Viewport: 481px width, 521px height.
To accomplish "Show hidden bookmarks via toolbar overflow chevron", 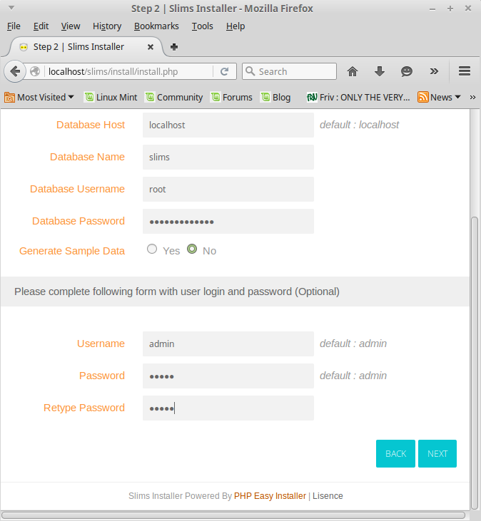I will (x=472, y=98).
